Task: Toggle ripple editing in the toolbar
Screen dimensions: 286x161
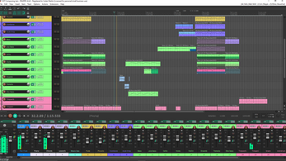Action: (x=10, y=13)
